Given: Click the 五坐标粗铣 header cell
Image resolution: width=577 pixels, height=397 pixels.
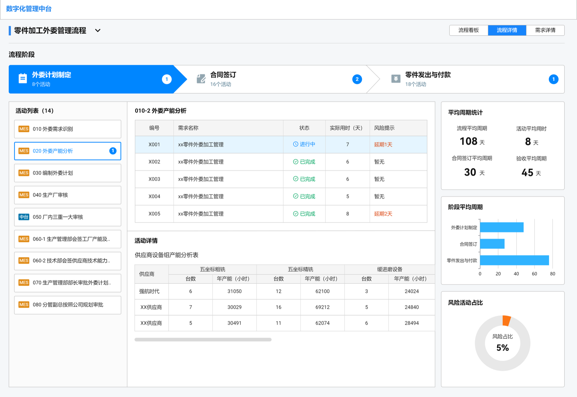Looking at the screenshot, I should coord(213,269).
